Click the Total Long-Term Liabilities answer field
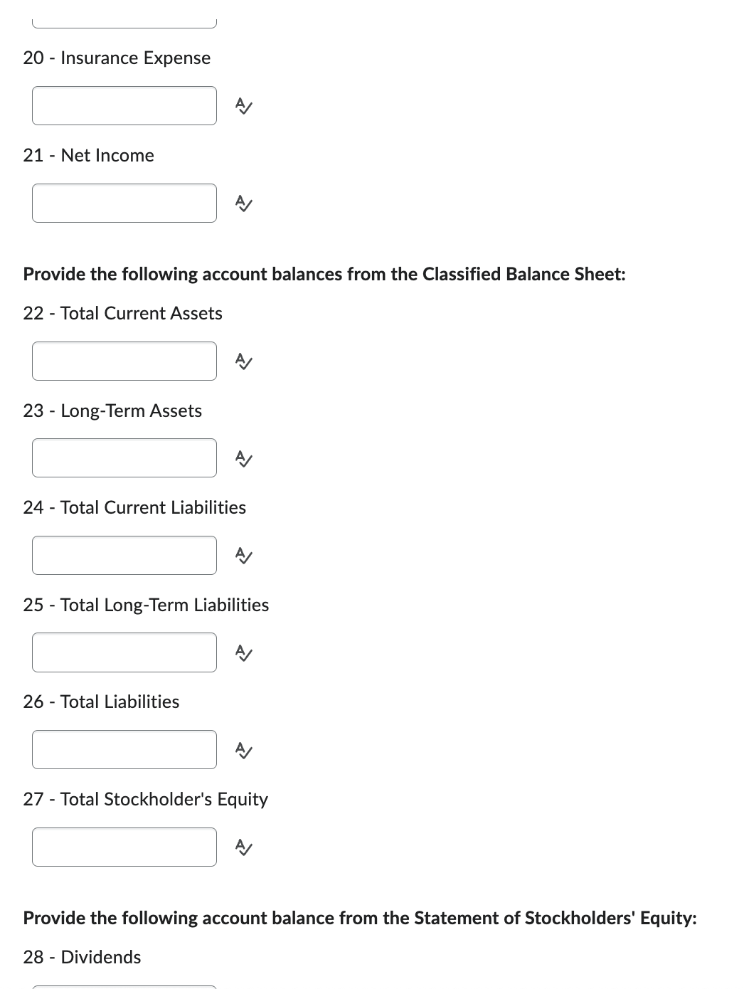This screenshot has height=989, width=744. (124, 652)
